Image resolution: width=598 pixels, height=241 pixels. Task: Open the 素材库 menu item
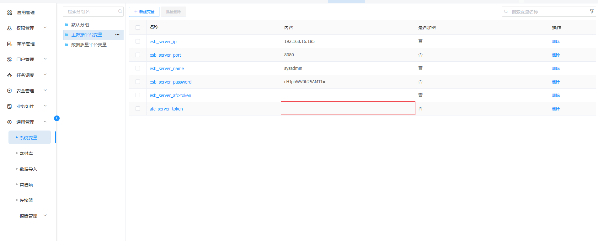pyautogui.click(x=26, y=153)
